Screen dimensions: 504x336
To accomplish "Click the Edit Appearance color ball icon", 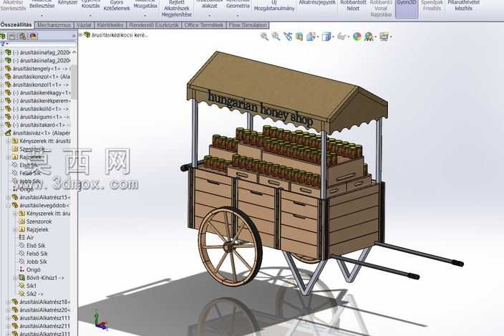I will point(357,37).
